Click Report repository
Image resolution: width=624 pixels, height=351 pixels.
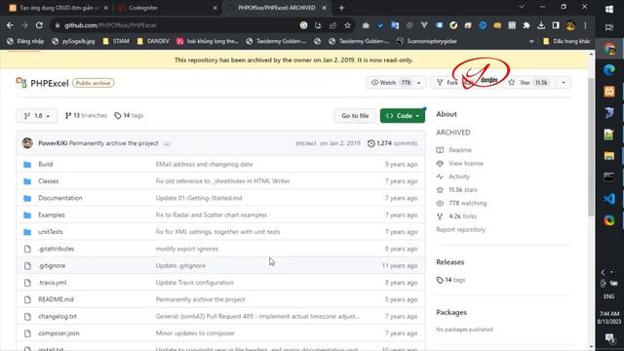[x=461, y=230]
